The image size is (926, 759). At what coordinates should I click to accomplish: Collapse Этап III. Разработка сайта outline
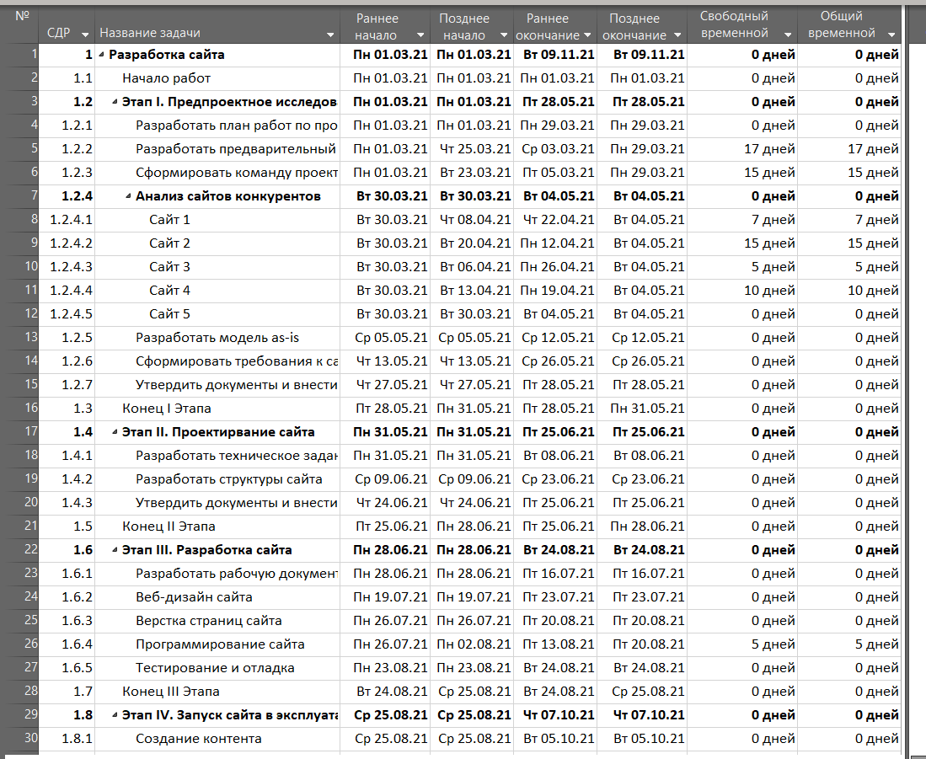point(115,550)
